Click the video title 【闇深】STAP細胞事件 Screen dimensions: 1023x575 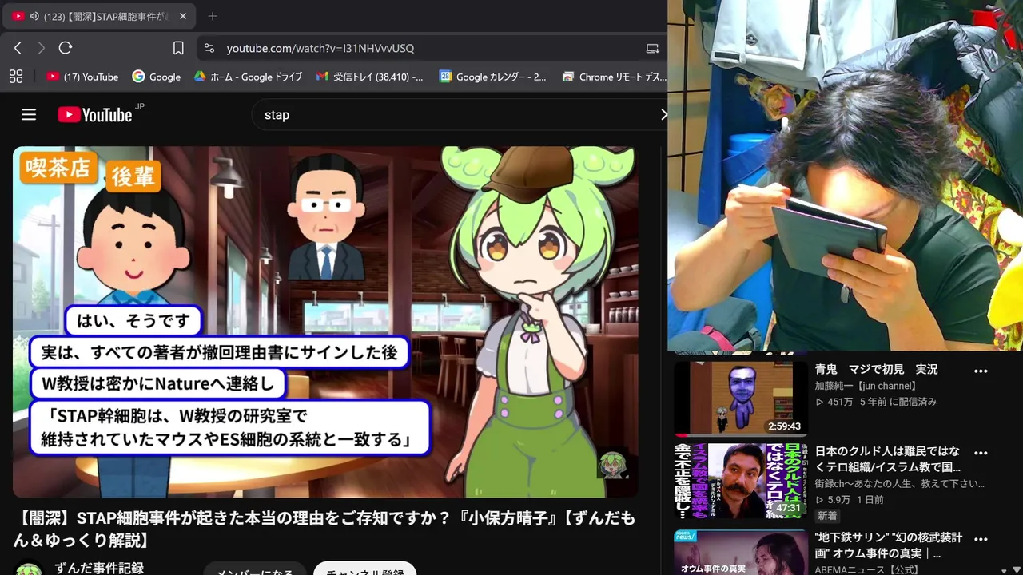pos(325,529)
